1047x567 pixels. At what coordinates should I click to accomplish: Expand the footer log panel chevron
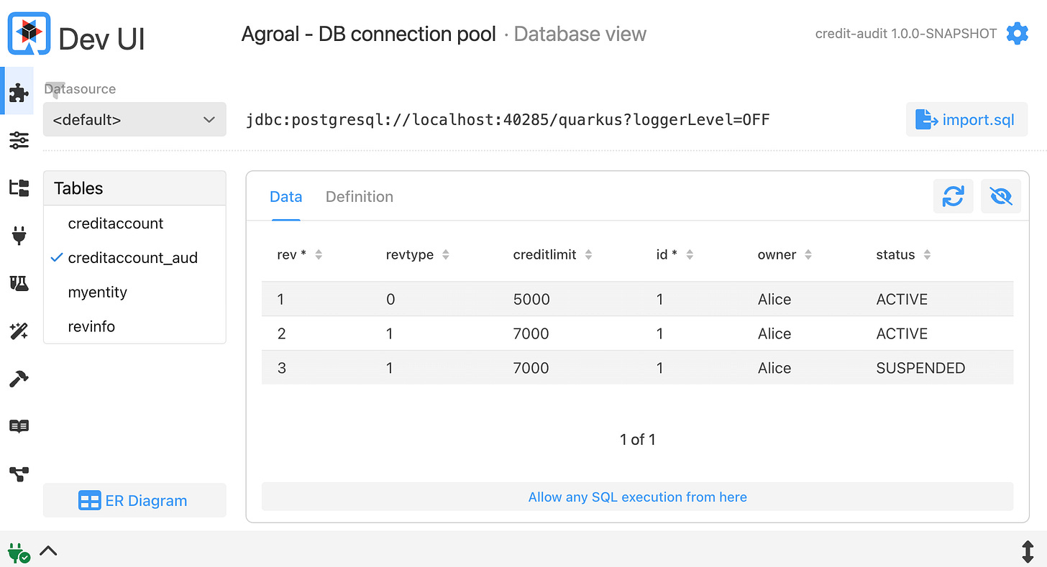(x=48, y=550)
